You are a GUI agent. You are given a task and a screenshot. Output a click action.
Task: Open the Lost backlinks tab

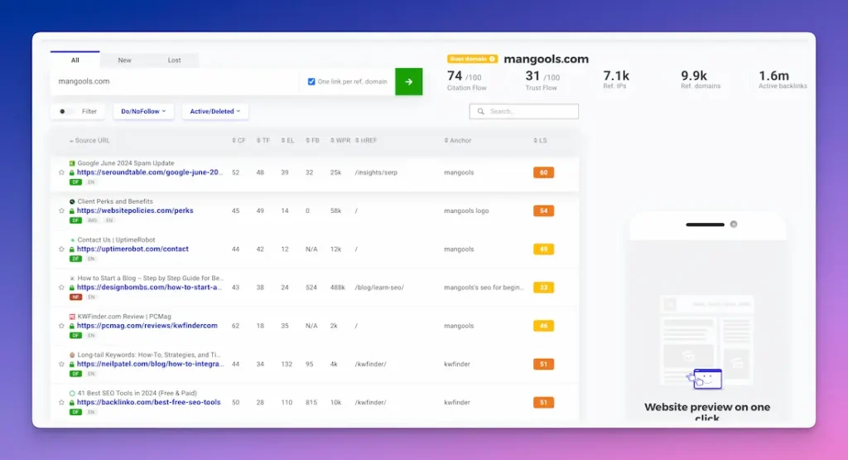point(174,61)
